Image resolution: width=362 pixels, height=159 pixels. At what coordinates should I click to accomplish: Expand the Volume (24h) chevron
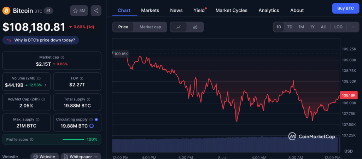click(45, 85)
